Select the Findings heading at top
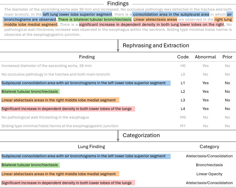The height and width of the screenshot is (188, 236). (118, 4)
